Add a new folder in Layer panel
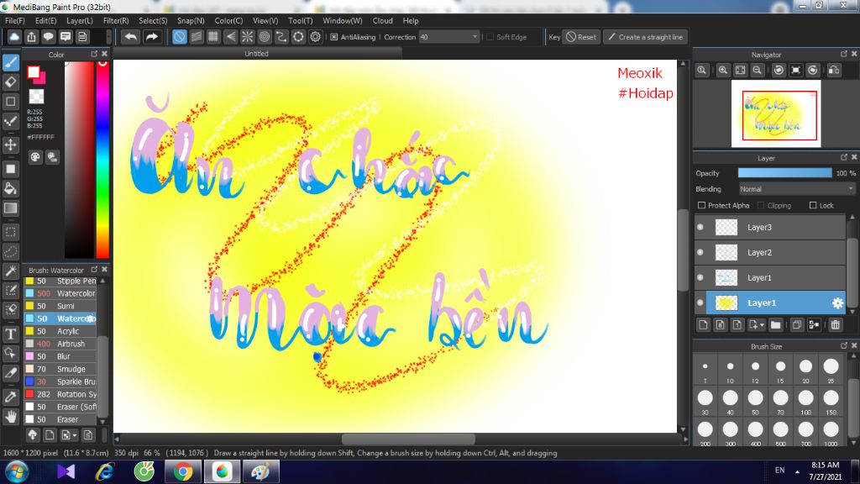Image resolution: width=860 pixels, height=484 pixels. 775,325
